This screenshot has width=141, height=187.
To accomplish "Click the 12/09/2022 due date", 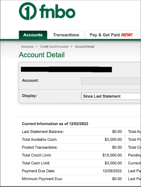I will click(112, 171).
